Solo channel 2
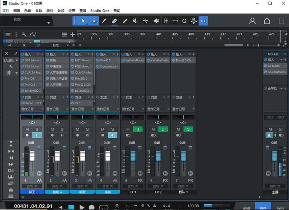289x210 pixels. [62, 129]
